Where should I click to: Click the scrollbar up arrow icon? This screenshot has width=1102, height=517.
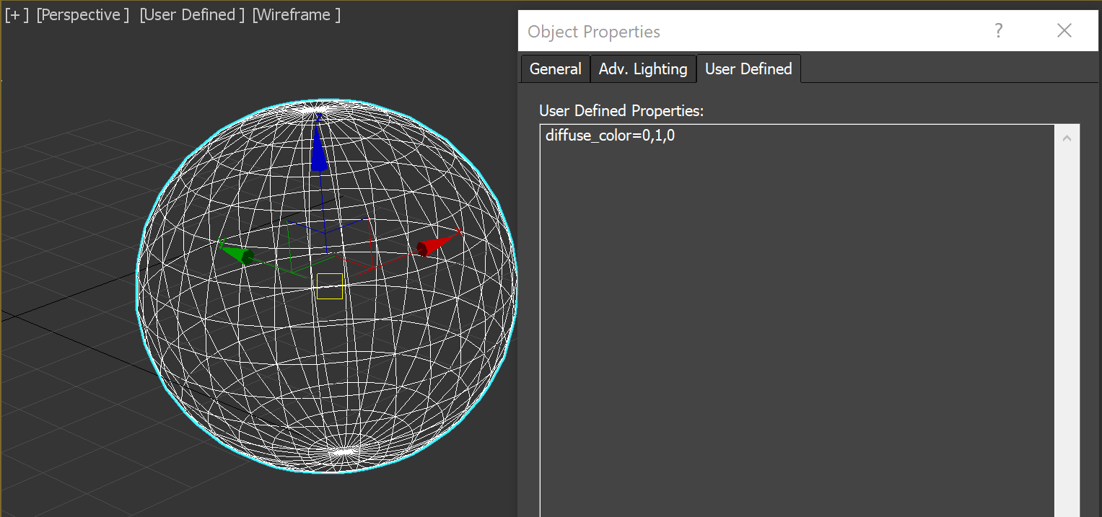tap(1067, 136)
